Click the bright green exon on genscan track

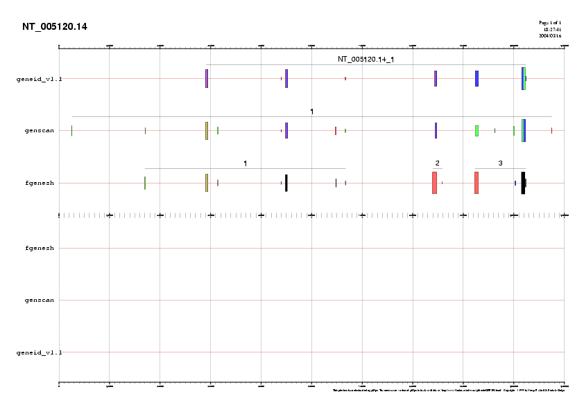tap(476, 131)
